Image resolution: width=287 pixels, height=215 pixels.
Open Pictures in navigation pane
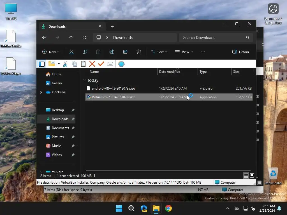point(58,137)
